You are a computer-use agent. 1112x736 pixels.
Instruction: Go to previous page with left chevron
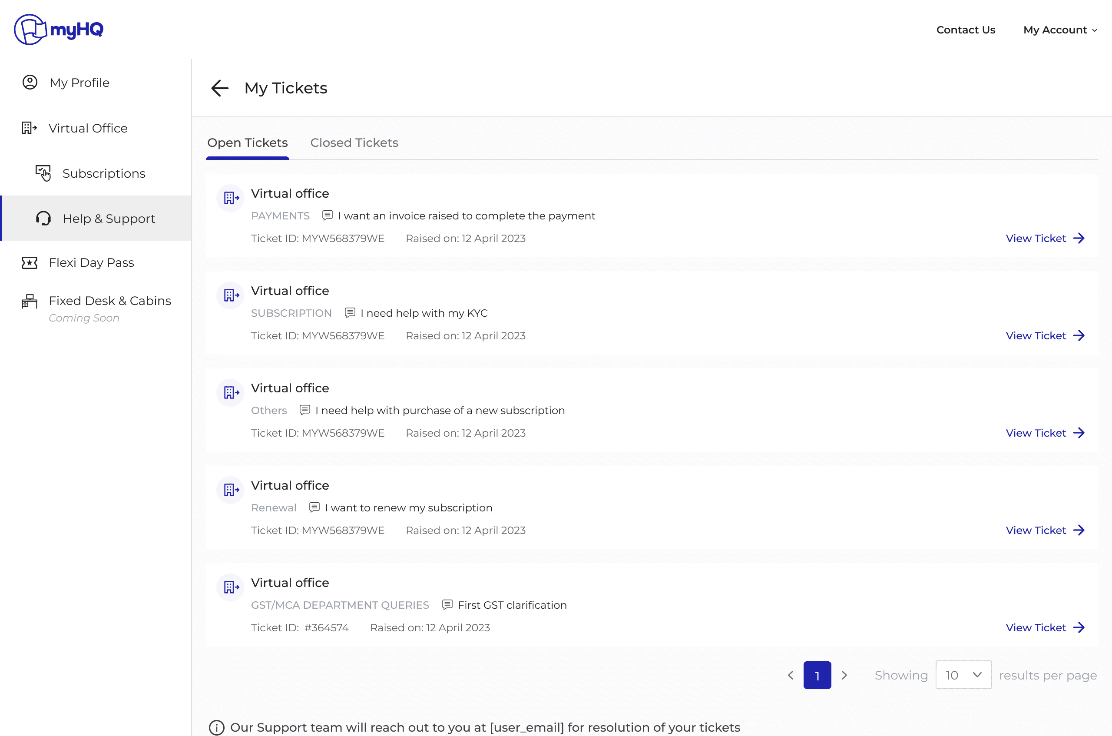pos(791,675)
